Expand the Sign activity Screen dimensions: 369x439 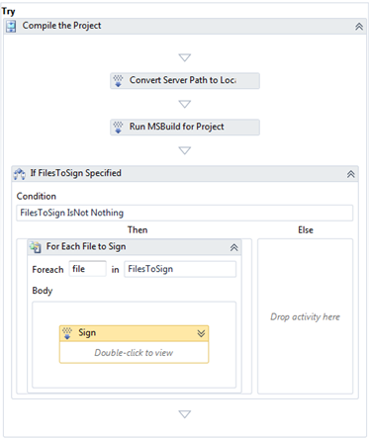click(x=201, y=333)
